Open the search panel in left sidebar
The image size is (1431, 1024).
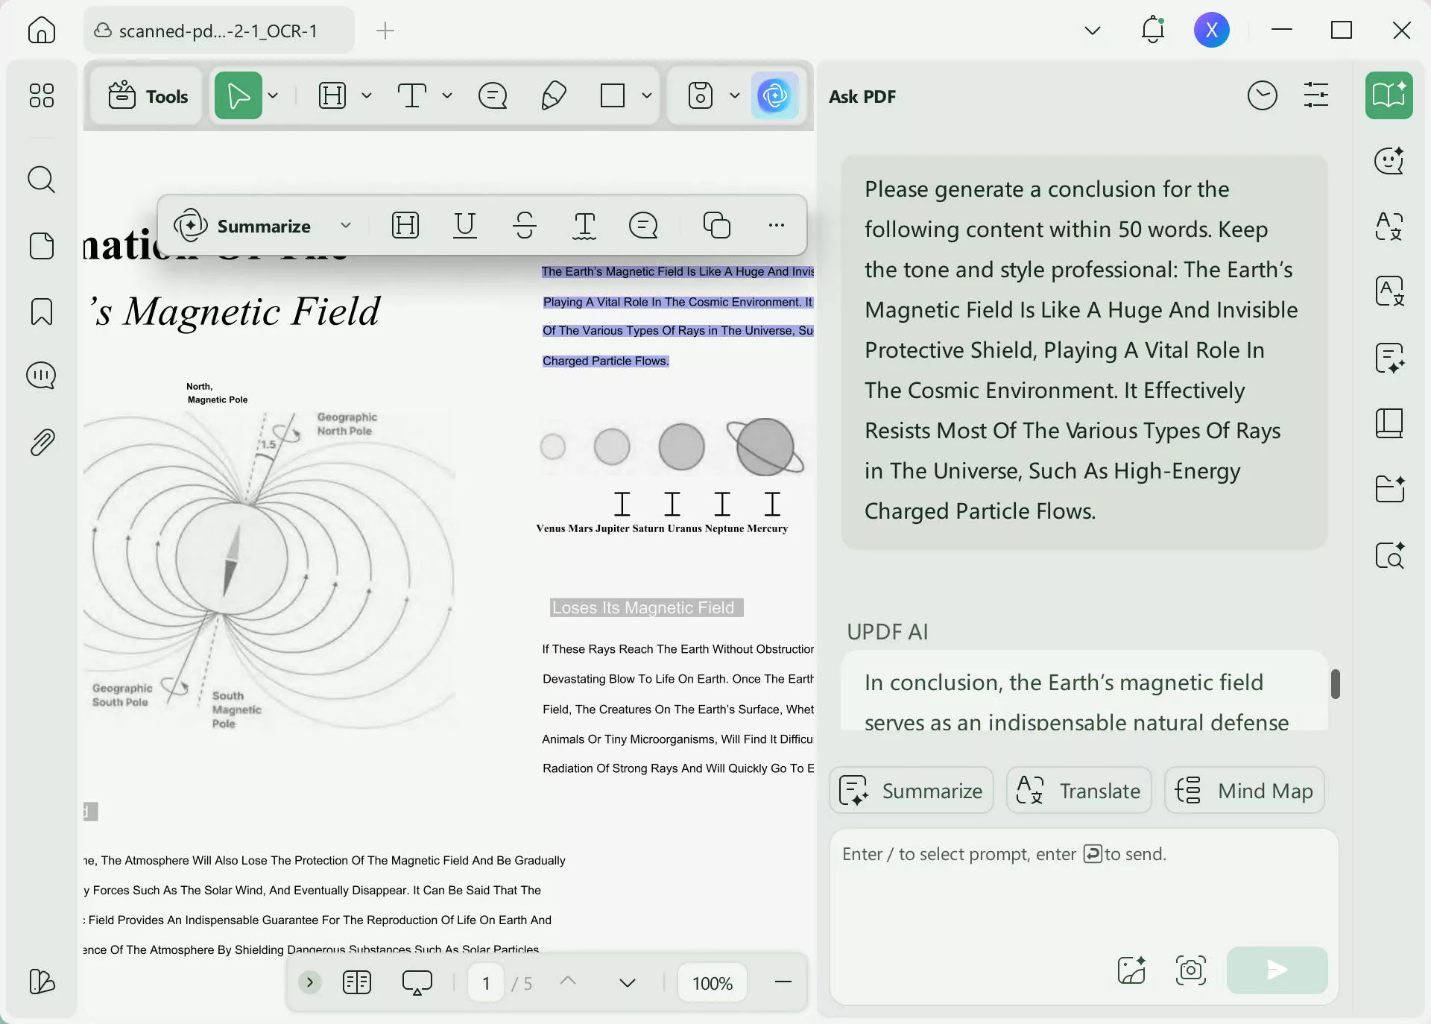41,180
